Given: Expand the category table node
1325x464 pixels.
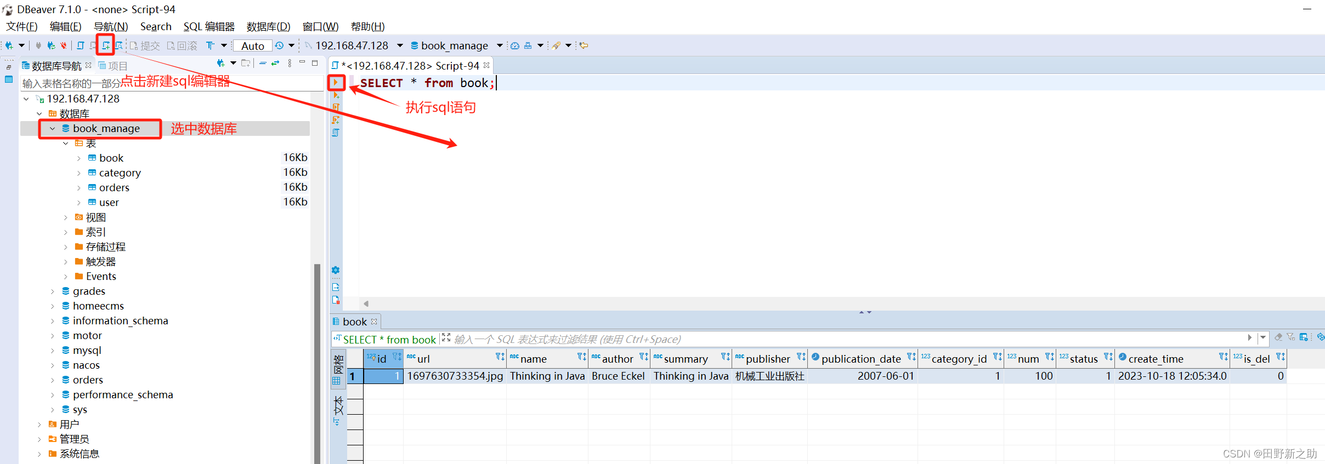Looking at the screenshot, I should (x=79, y=173).
